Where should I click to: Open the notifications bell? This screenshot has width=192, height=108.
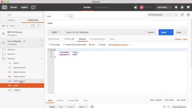(176, 7)
